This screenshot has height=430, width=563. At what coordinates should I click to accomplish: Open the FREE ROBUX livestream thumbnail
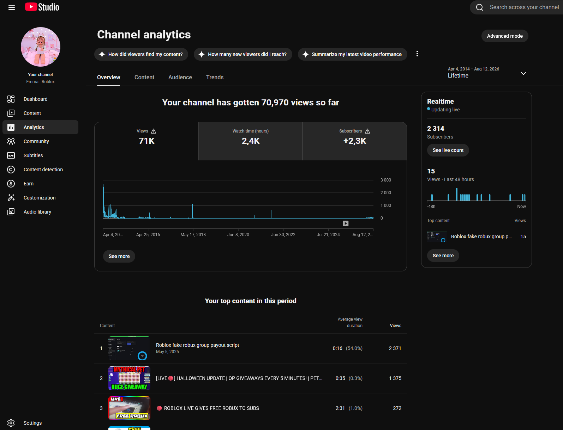click(x=129, y=408)
